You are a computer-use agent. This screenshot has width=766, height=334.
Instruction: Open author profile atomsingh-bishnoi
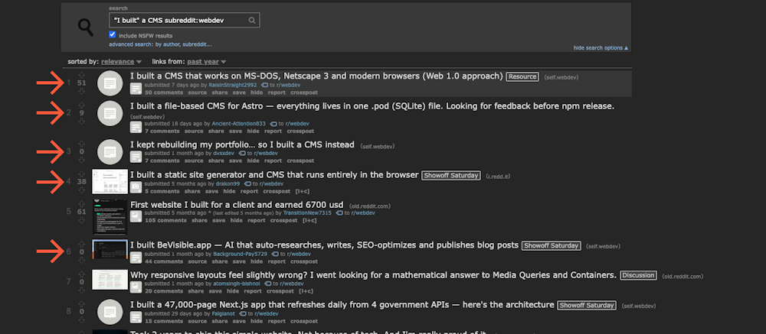pos(237,284)
